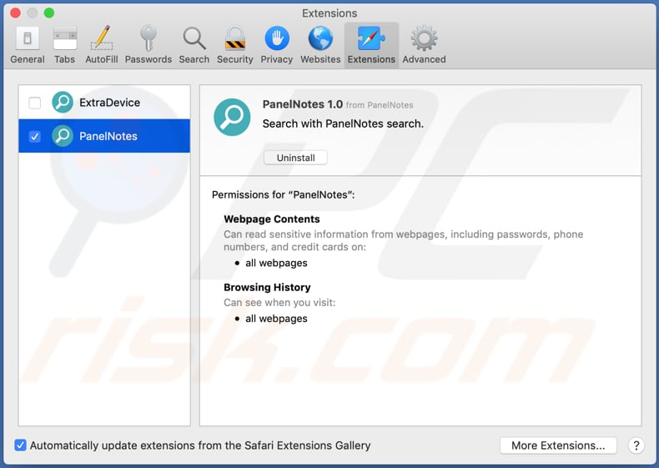Open Websites globe preferences

320,45
